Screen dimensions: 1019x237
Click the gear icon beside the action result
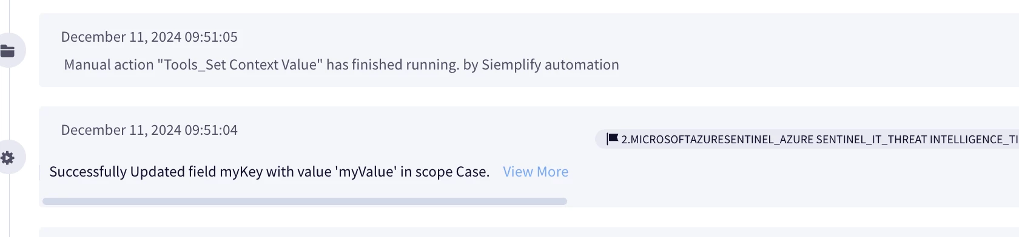(x=8, y=158)
